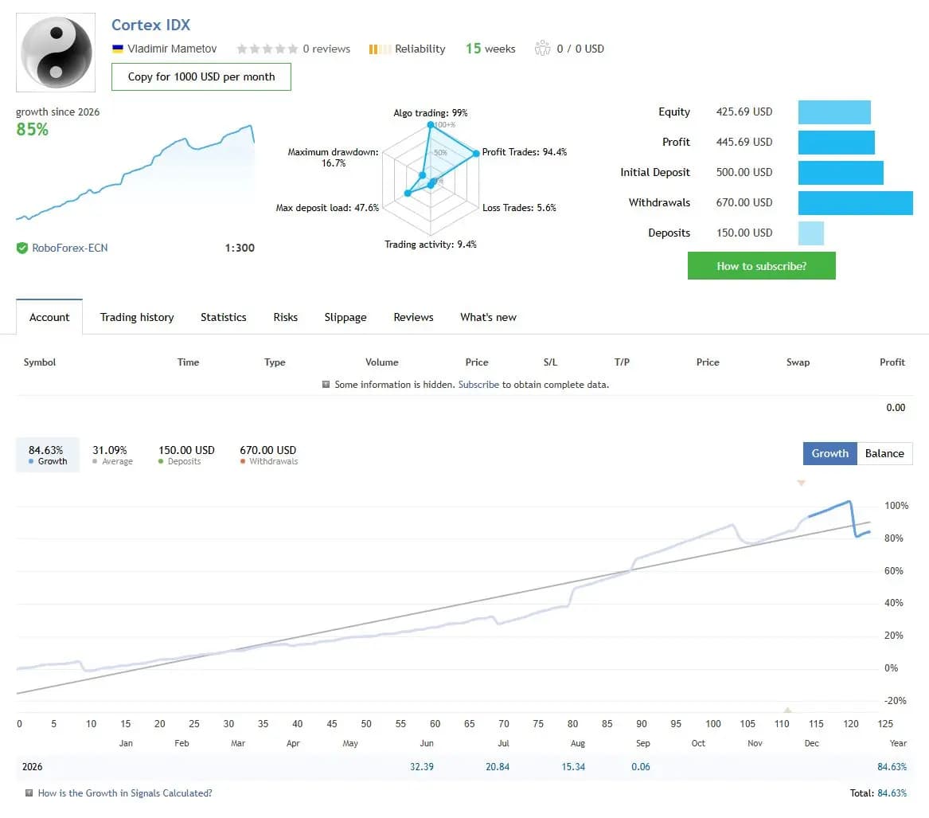
Task: Click the Sep monthly growth value 0.06
Action: (641, 767)
